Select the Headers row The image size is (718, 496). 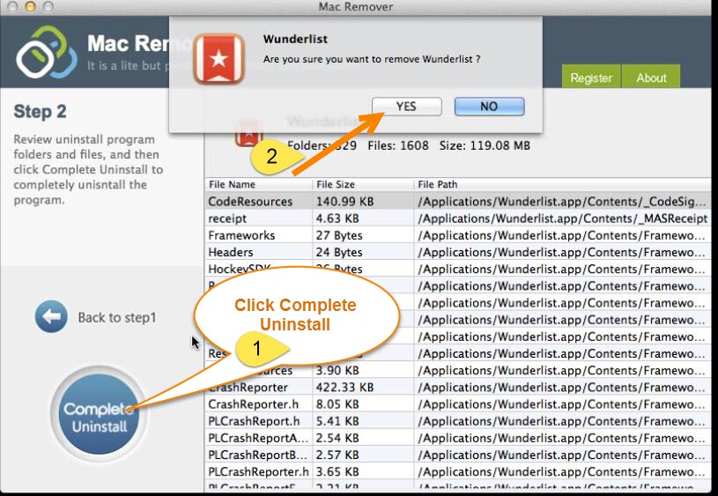458,252
